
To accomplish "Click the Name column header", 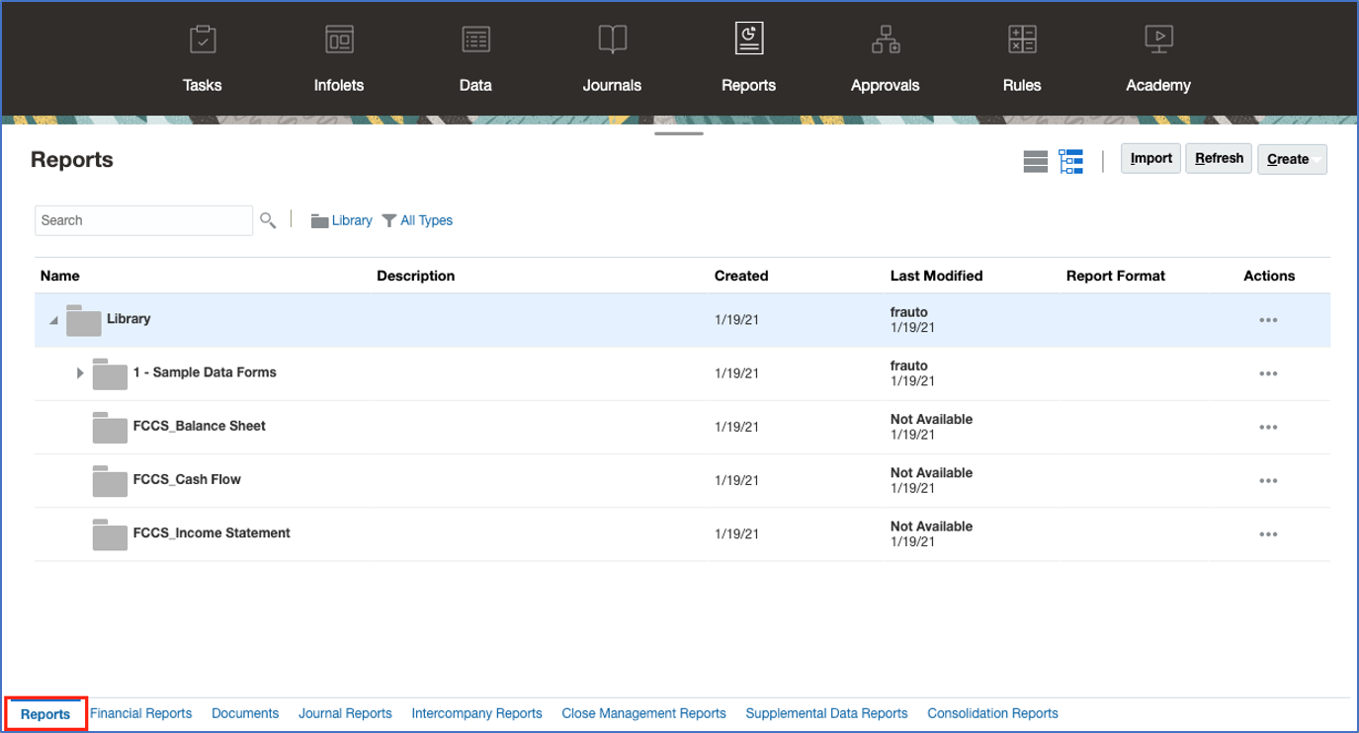I will tap(59, 276).
